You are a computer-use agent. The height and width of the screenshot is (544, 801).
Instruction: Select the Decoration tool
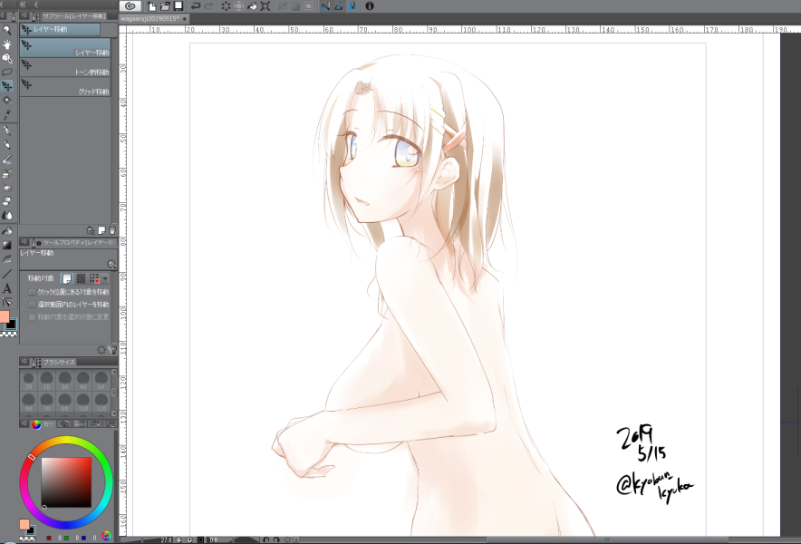tap(7, 188)
